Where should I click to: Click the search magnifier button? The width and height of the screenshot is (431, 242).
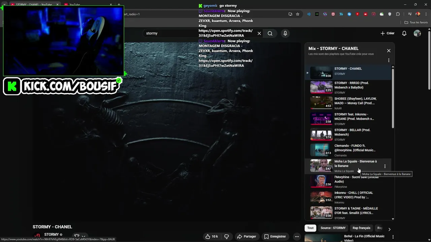pyautogui.click(x=270, y=33)
